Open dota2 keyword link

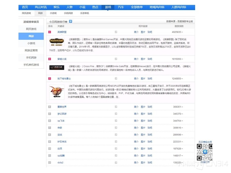[60, 163]
